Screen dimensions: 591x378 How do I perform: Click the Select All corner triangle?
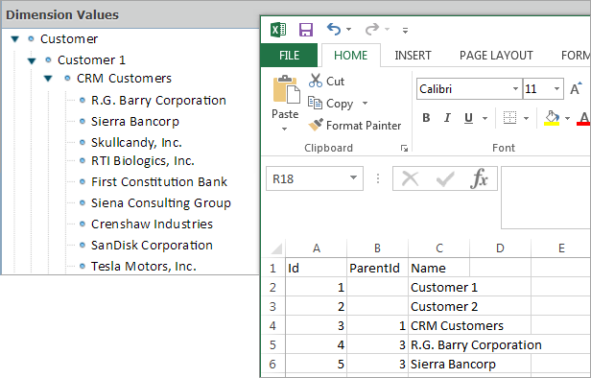(276, 248)
